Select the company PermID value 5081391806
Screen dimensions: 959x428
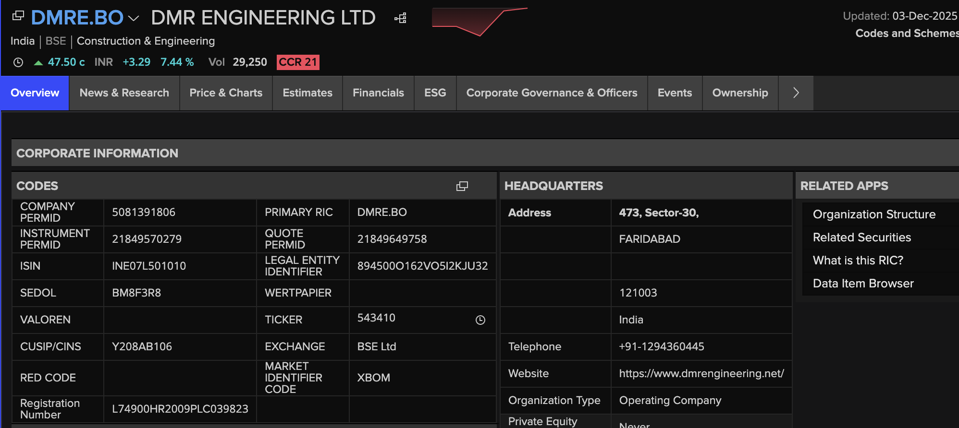coord(144,213)
